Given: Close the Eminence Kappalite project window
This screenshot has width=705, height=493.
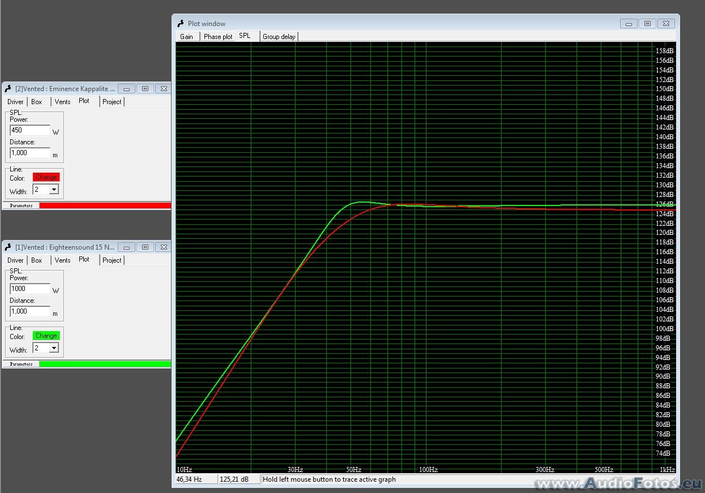Looking at the screenshot, I should point(163,88).
